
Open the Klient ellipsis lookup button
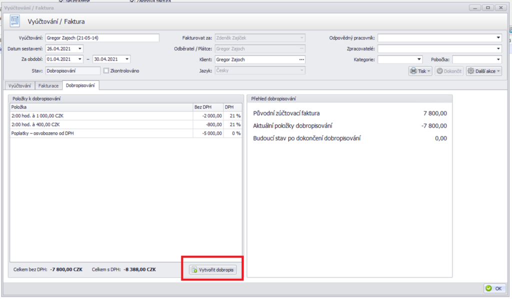[301, 60]
